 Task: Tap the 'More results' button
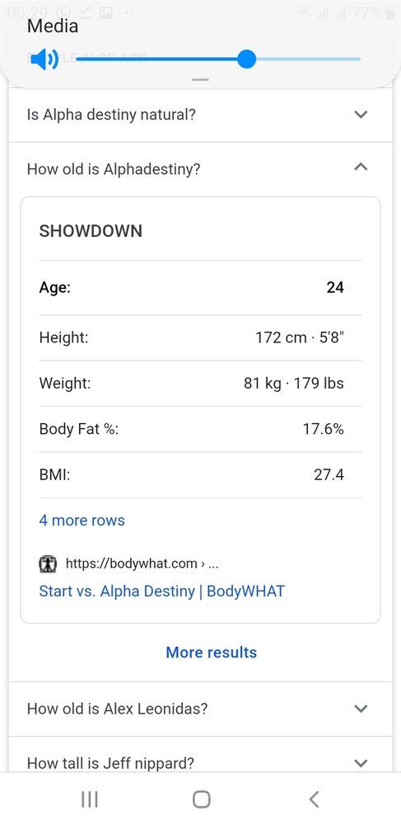pyautogui.click(x=211, y=653)
